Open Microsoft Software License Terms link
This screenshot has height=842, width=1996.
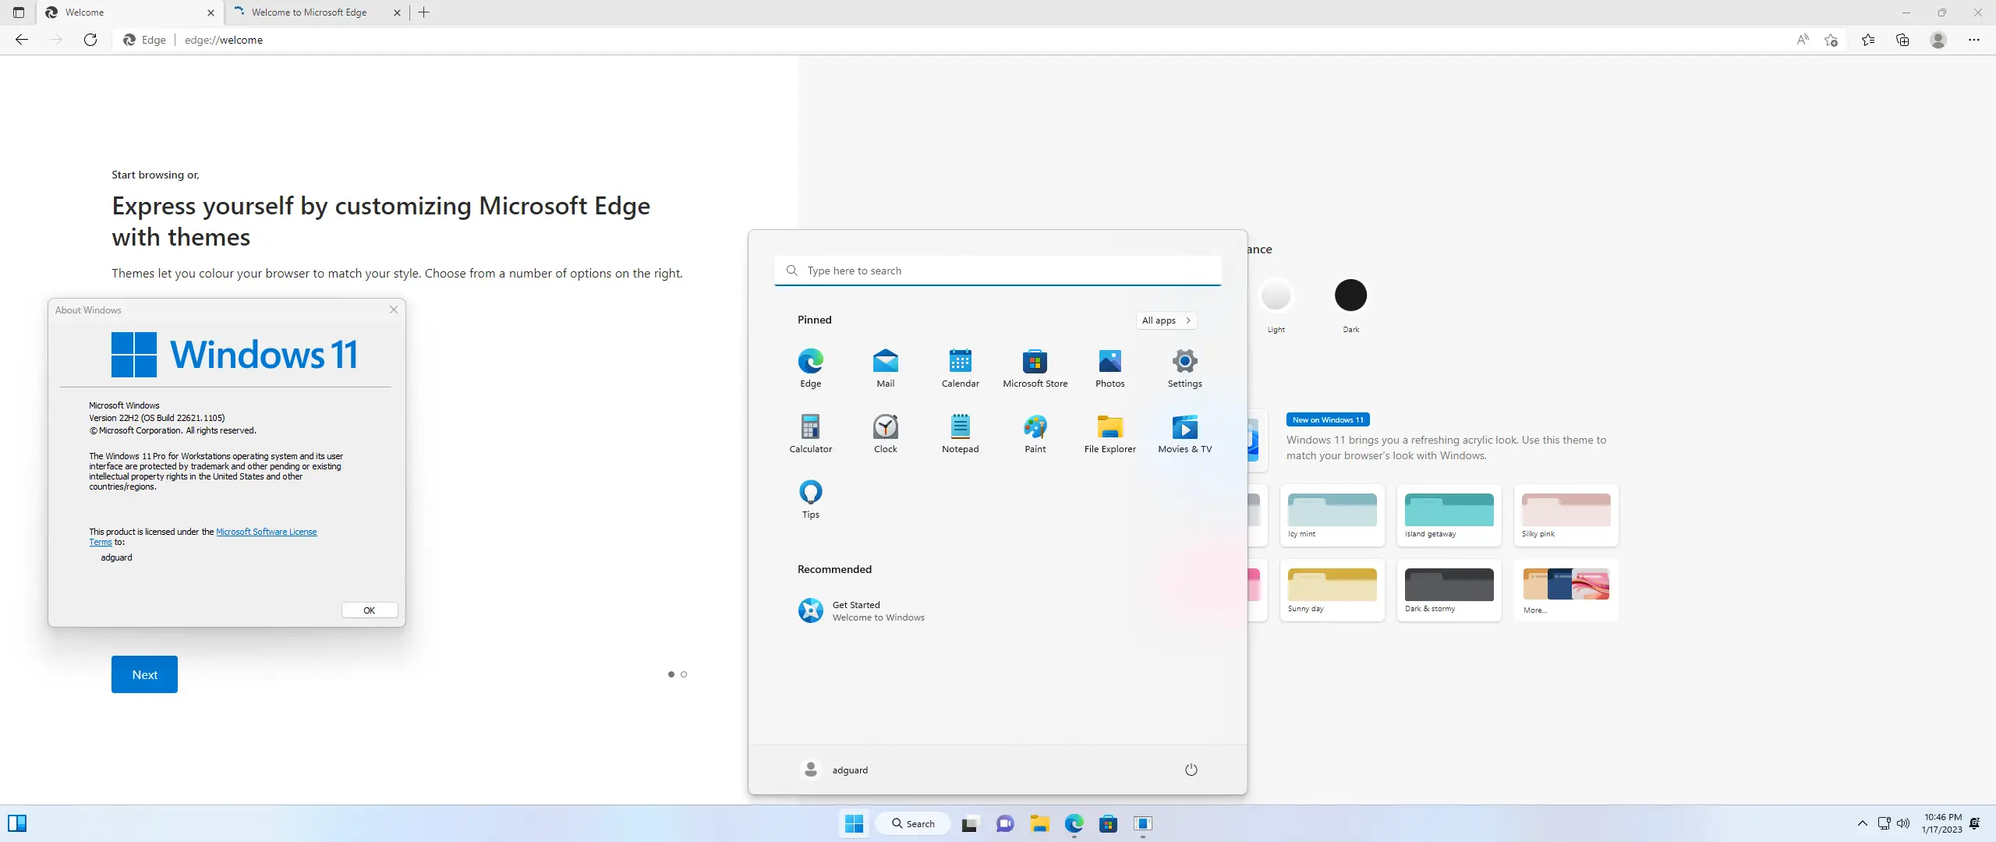266,532
